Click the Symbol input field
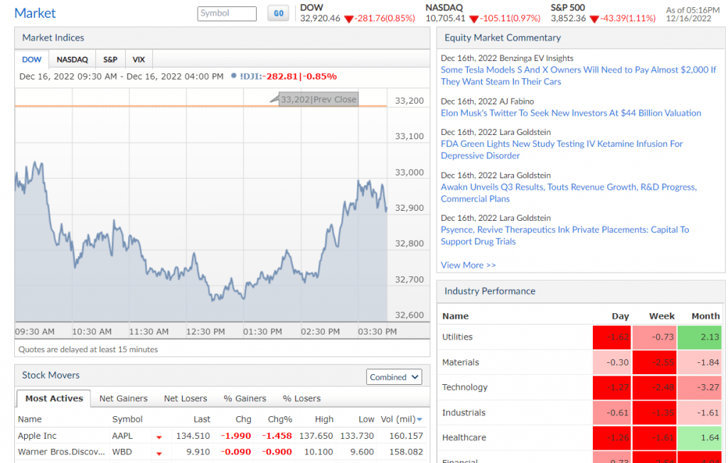The height and width of the screenshot is (463, 728). point(227,13)
